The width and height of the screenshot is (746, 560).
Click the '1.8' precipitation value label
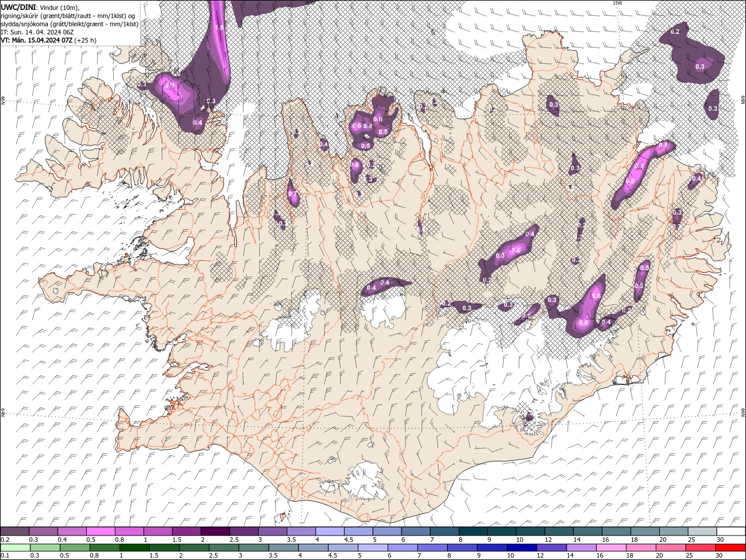coord(220,27)
